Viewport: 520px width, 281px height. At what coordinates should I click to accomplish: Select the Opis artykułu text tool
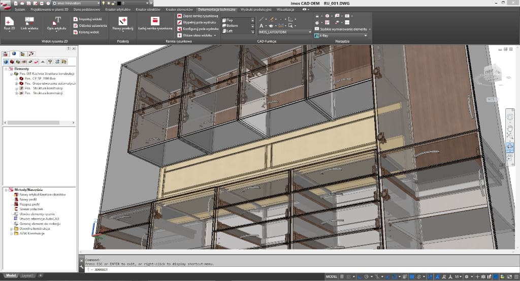point(57,21)
